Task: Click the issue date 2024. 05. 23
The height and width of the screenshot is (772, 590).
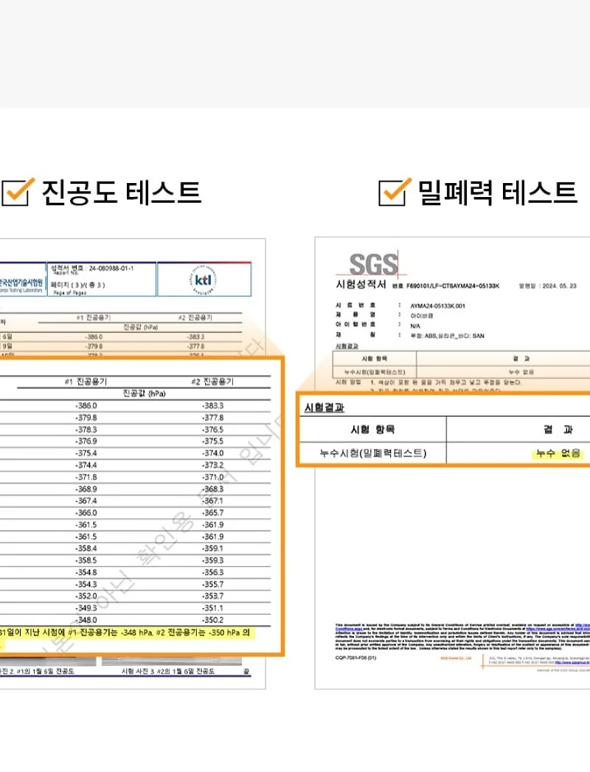Action: click(x=559, y=286)
